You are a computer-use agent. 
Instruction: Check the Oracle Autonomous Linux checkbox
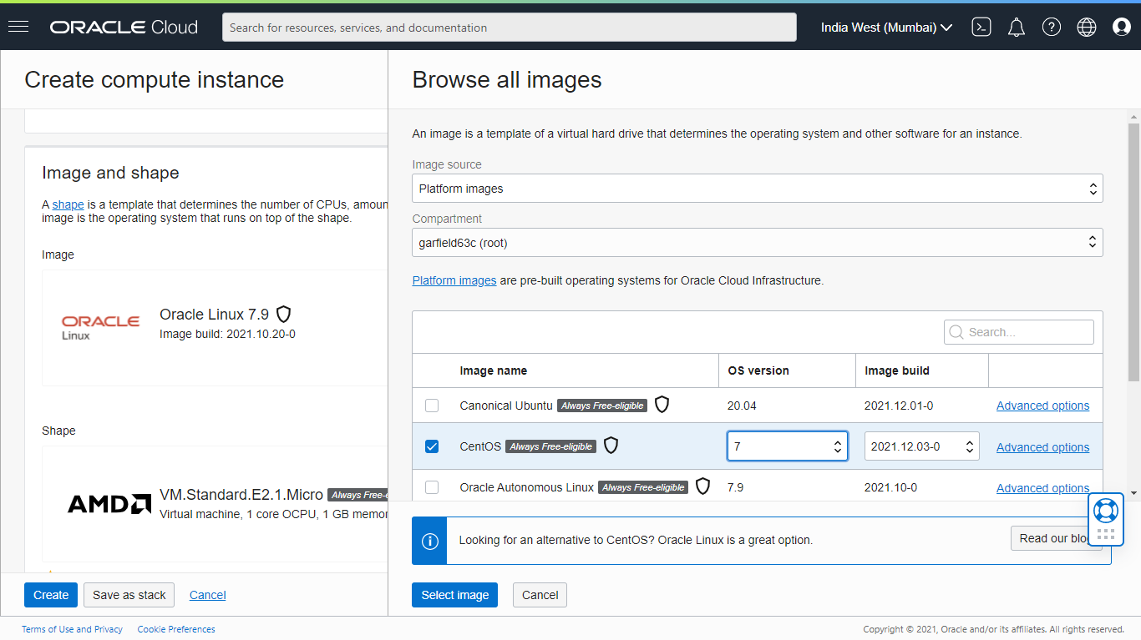(x=432, y=487)
